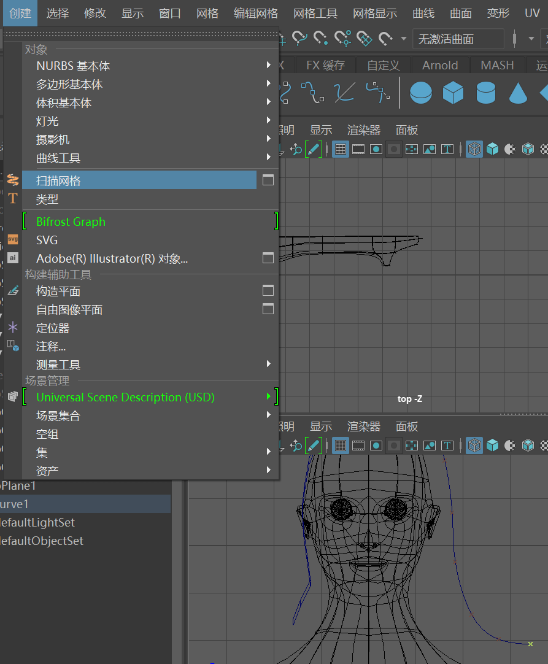The image size is (548, 664).
Task: Click grease pencil icon in top -Z panel
Action: tap(314, 149)
